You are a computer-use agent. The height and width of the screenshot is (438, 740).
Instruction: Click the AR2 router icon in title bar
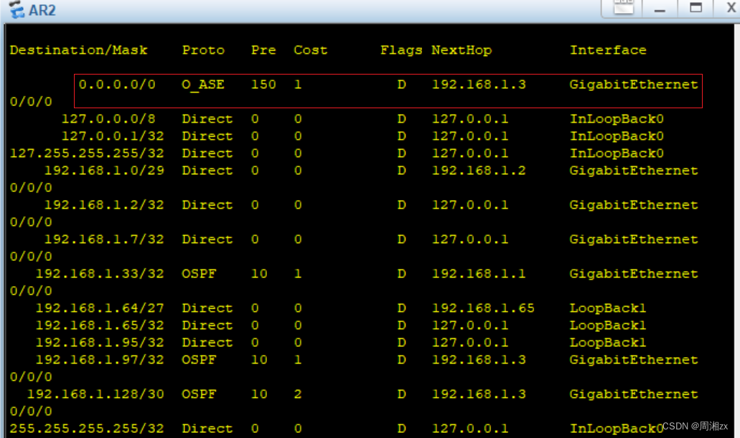click(16, 9)
